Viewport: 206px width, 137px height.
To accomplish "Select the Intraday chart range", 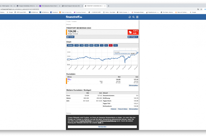I will click(x=70, y=45).
